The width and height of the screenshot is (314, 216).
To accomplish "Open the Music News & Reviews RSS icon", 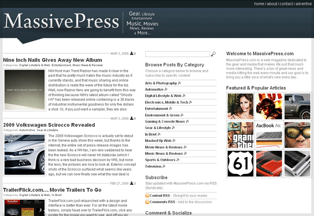I will point(185,153).
